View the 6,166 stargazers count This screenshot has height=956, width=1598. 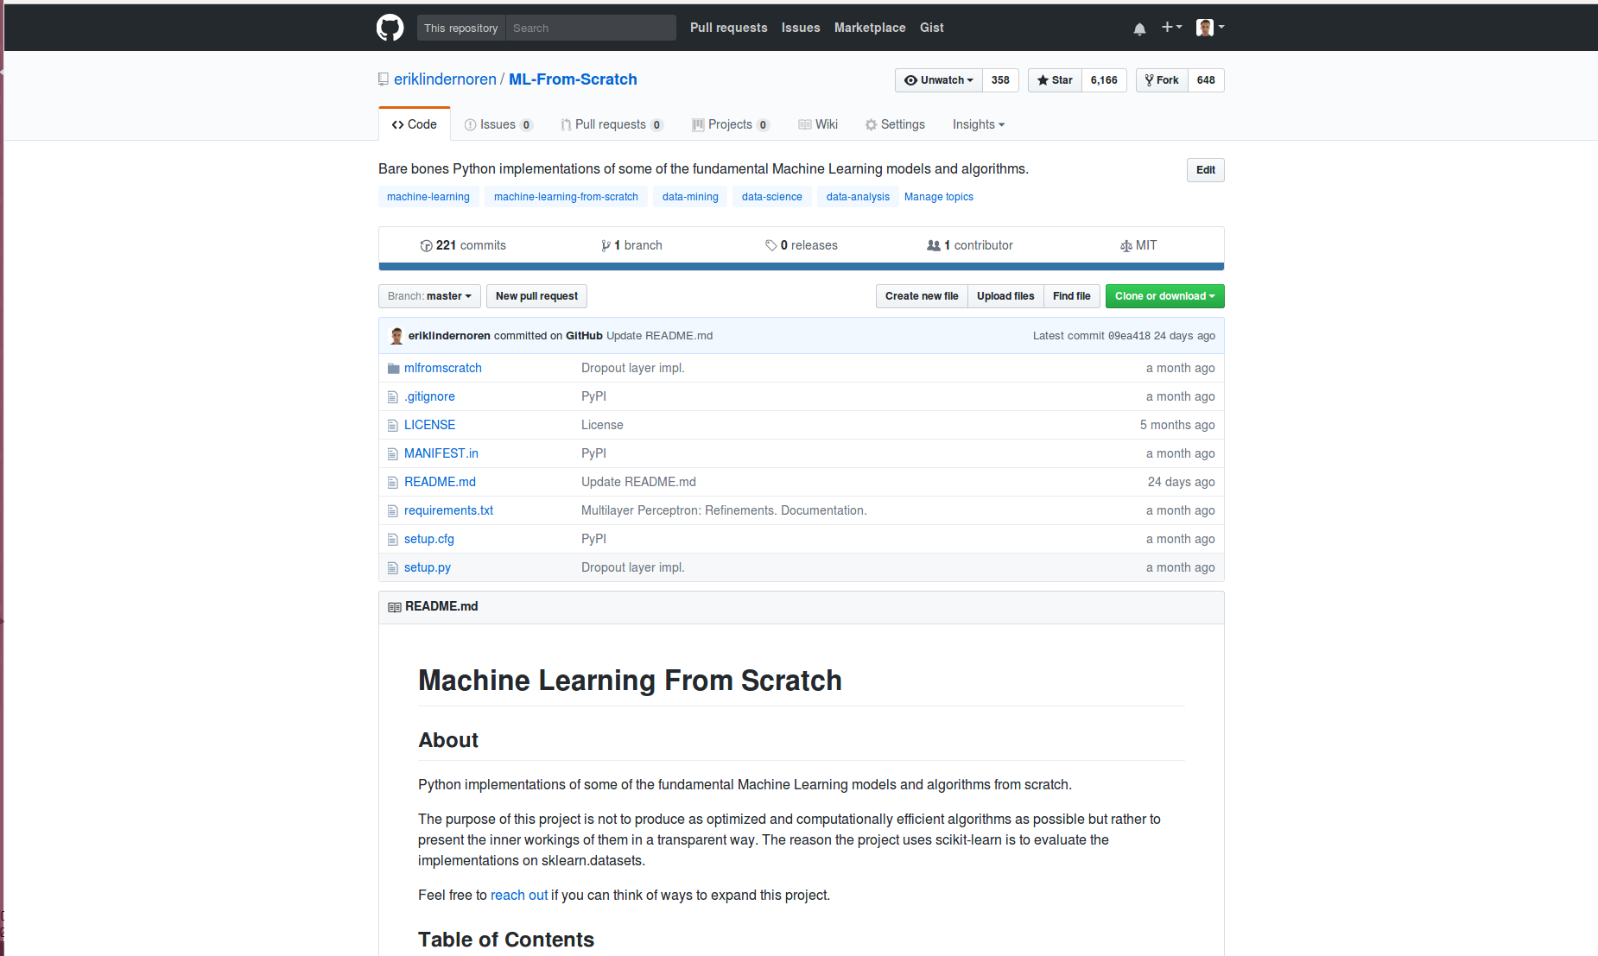(1104, 80)
